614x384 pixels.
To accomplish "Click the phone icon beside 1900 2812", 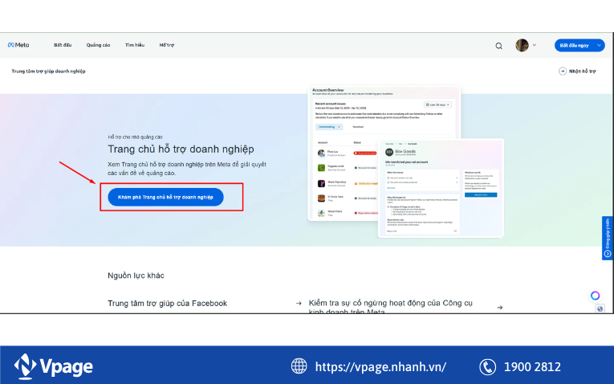I will pyautogui.click(x=487, y=366).
